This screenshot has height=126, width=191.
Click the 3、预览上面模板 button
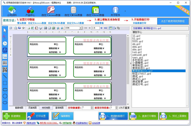tap(174, 116)
